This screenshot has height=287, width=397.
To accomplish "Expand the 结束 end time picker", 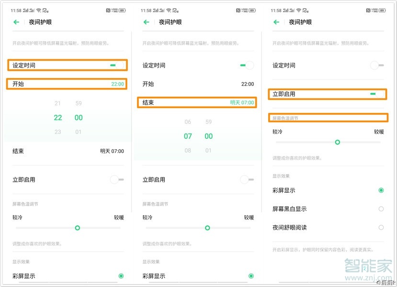I will tap(197, 103).
